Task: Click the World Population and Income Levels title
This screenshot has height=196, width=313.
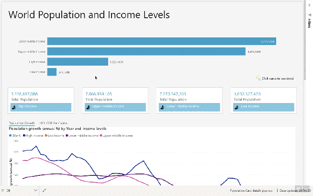Action: pyautogui.click(x=89, y=14)
